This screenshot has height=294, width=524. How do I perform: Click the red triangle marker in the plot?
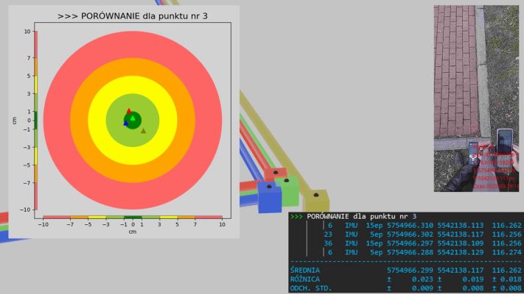[128, 112]
